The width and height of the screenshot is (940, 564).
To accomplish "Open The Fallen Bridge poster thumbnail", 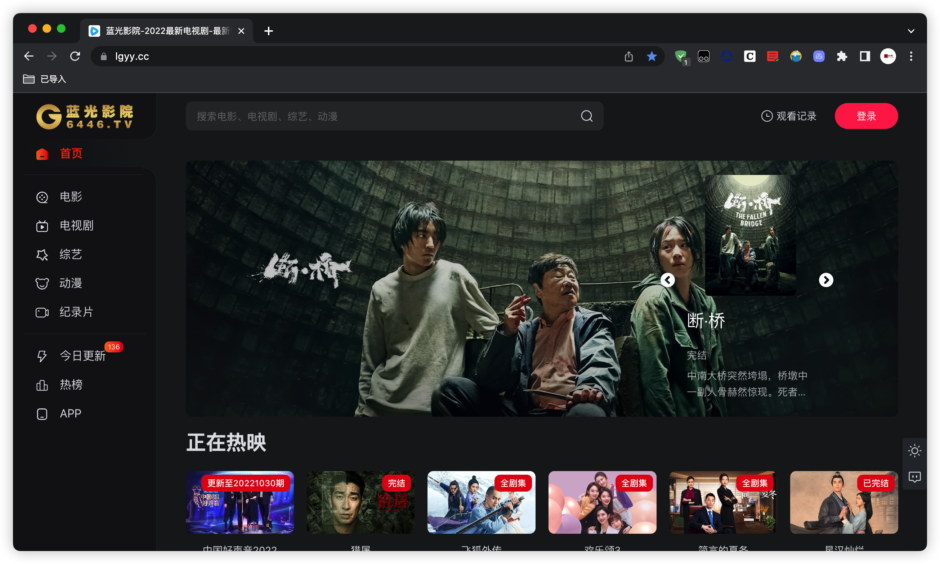I will coord(750,235).
